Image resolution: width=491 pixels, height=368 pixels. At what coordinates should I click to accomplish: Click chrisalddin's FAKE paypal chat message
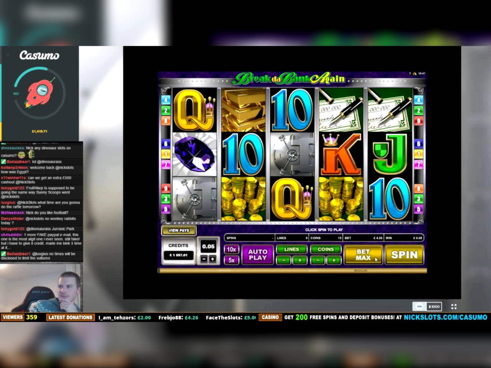(41, 241)
